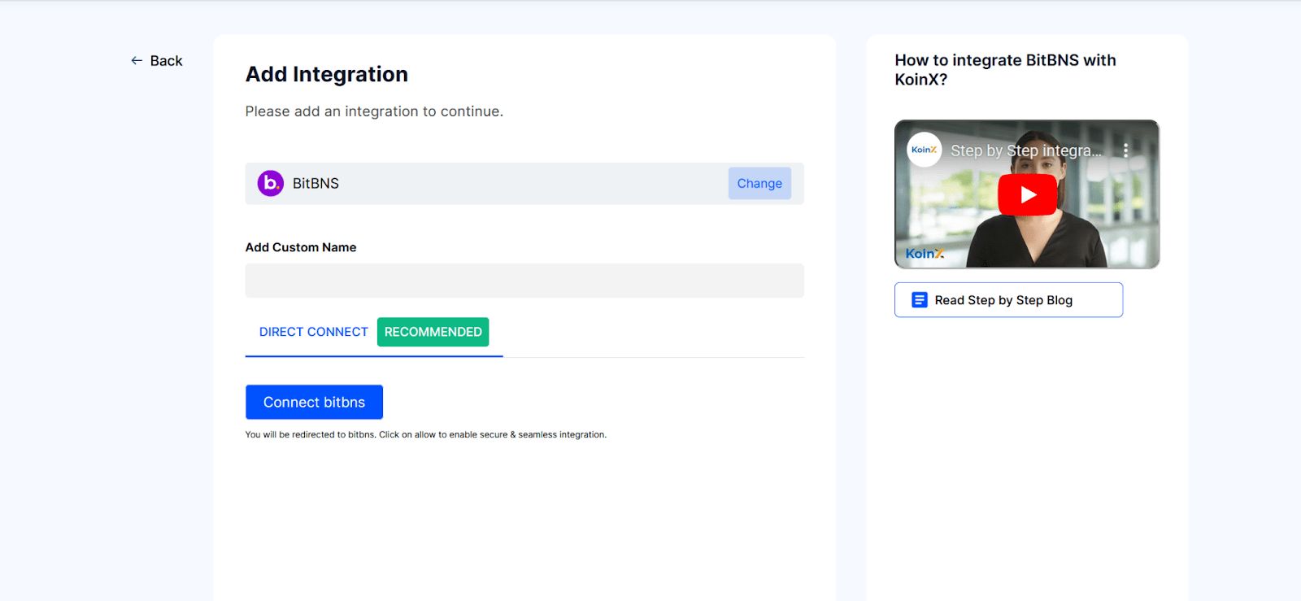The width and height of the screenshot is (1301, 601).
Task: Click the 'BitBNS' exchange name text
Action: pyautogui.click(x=315, y=184)
